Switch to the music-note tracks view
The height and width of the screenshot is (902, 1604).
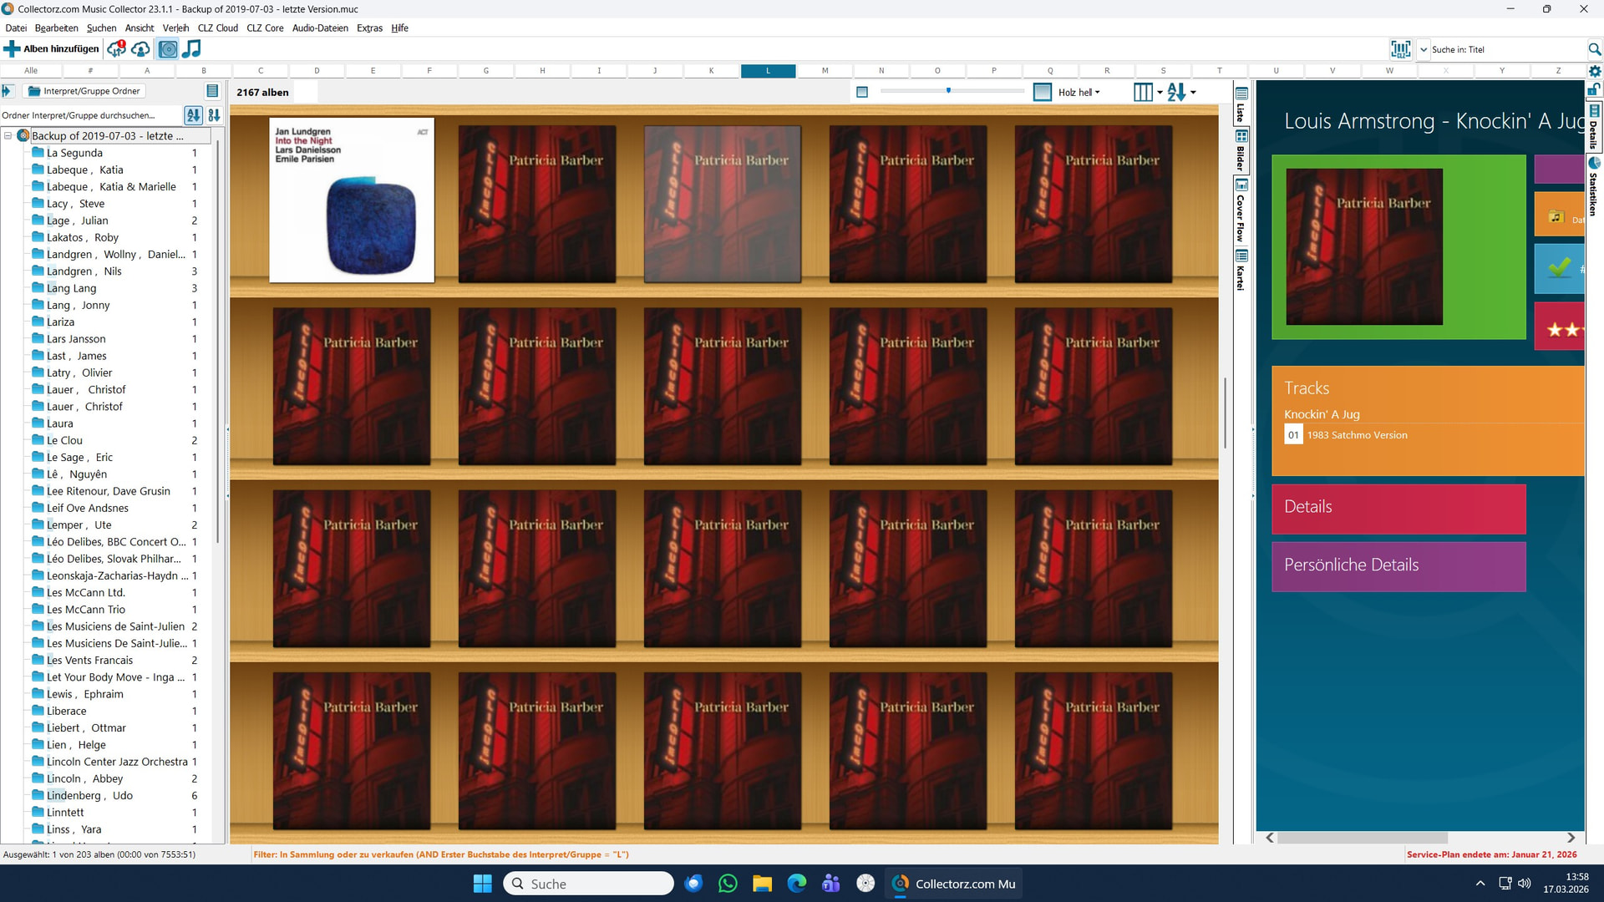(192, 48)
